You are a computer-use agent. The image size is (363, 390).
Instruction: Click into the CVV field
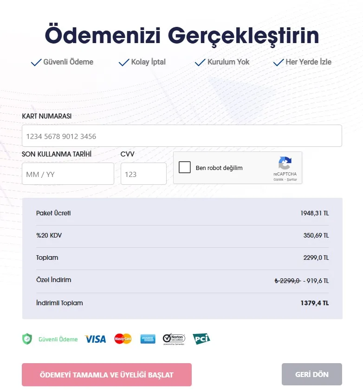point(143,174)
